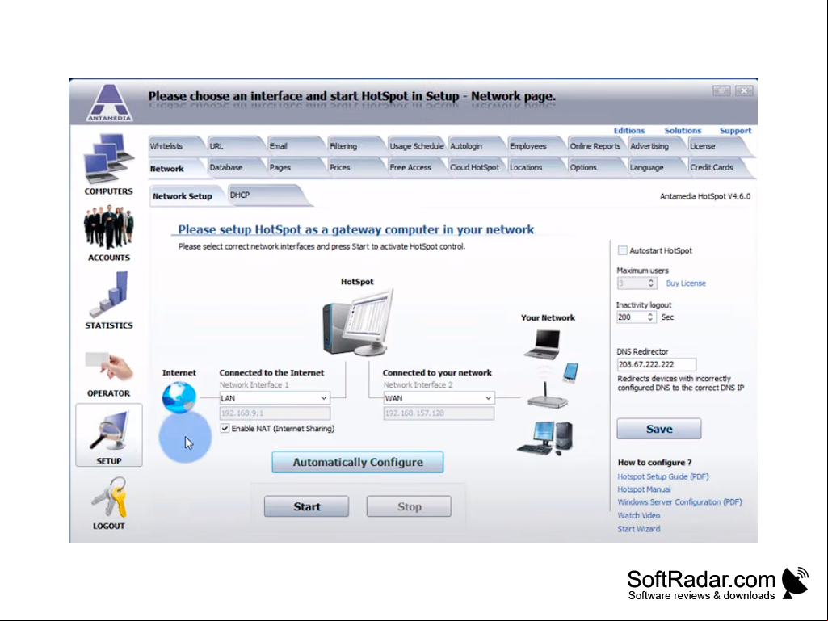828x621 pixels.
Task: Open the Support link
Action: pos(735,131)
